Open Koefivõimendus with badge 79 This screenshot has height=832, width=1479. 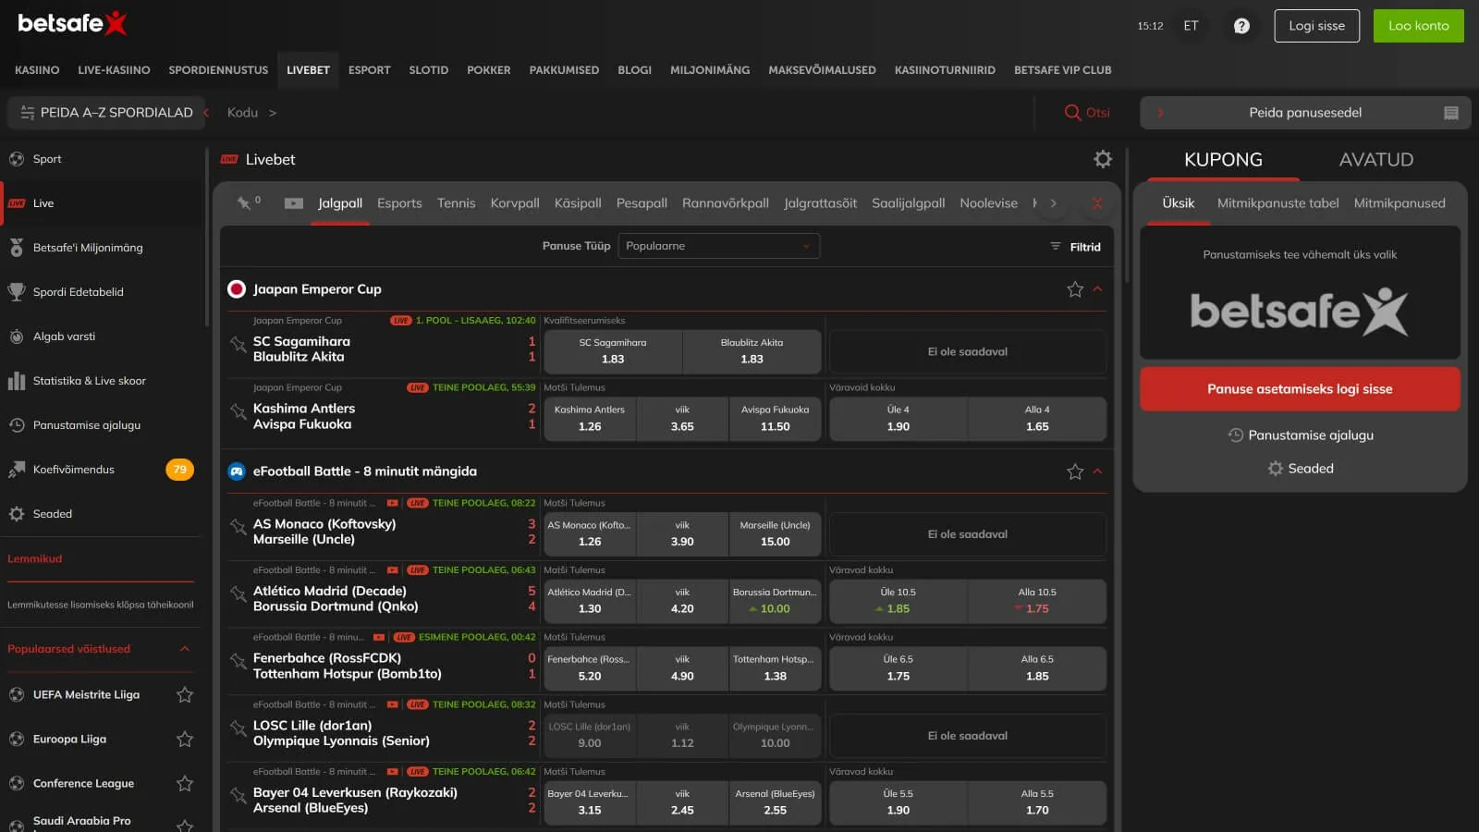(100, 470)
